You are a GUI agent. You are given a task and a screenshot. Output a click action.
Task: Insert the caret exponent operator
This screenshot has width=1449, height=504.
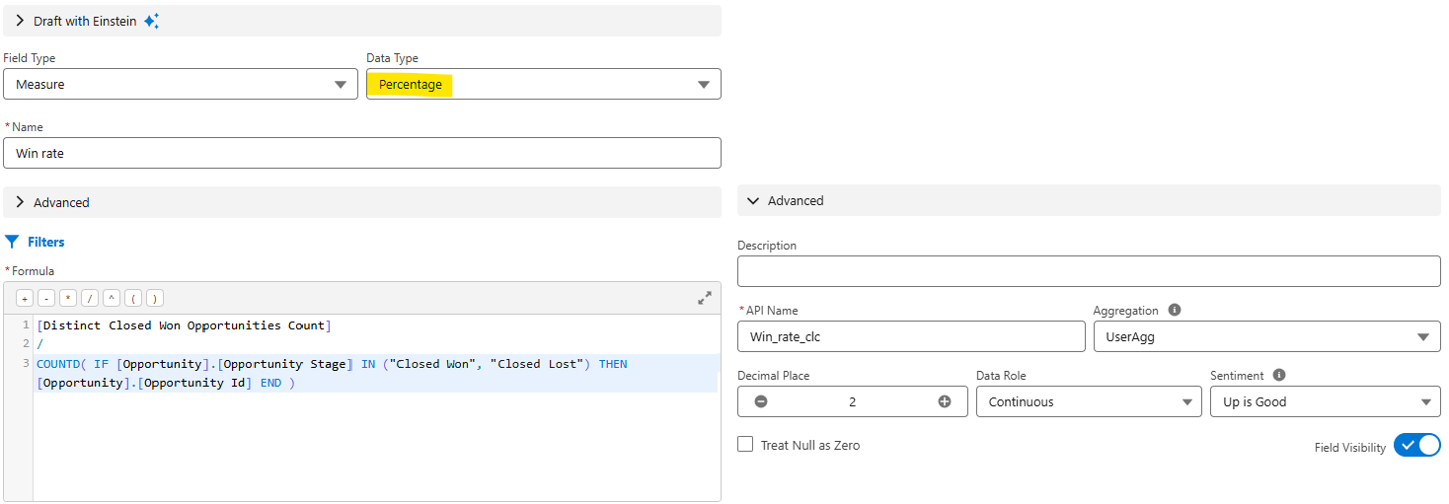tap(112, 298)
